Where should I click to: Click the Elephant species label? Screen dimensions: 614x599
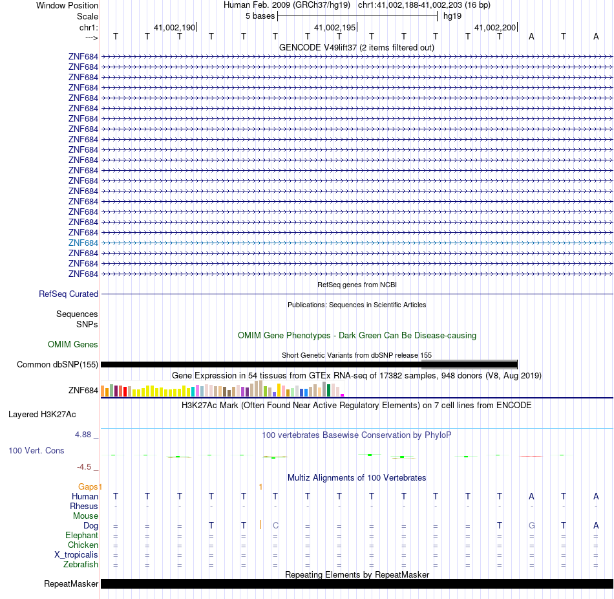[x=82, y=536]
